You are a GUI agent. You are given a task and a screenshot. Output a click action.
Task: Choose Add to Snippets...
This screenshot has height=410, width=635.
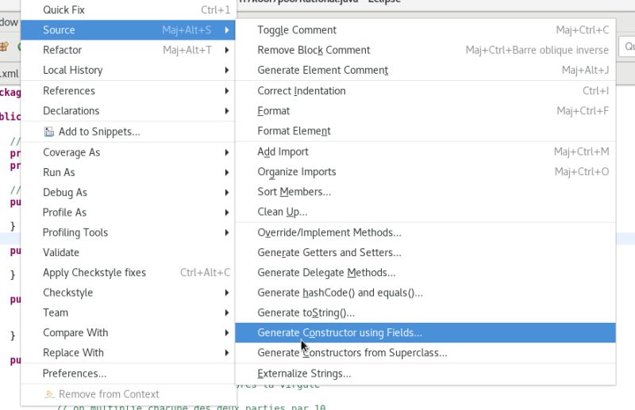click(x=128, y=132)
